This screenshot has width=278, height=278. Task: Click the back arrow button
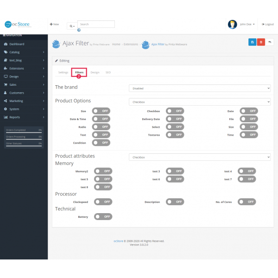pyautogui.click(x=270, y=42)
